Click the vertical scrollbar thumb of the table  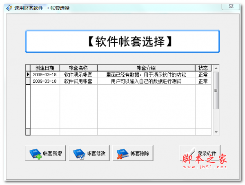tap(216, 90)
